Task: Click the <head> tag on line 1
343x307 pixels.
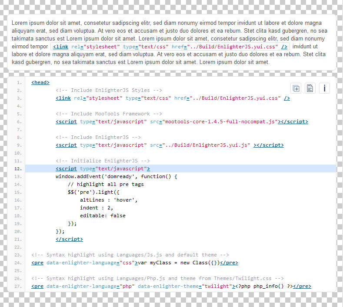Action: pyautogui.click(x=40, y=82)
